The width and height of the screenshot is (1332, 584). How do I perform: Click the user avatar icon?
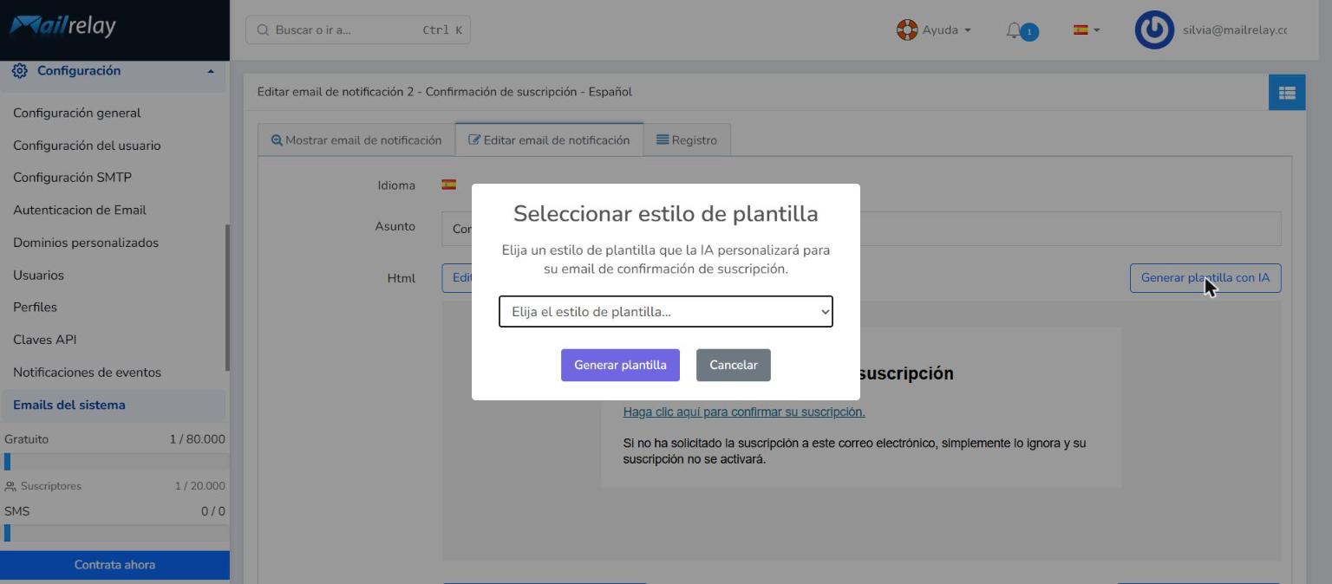pyautogui.click(x=1154, y=30)
